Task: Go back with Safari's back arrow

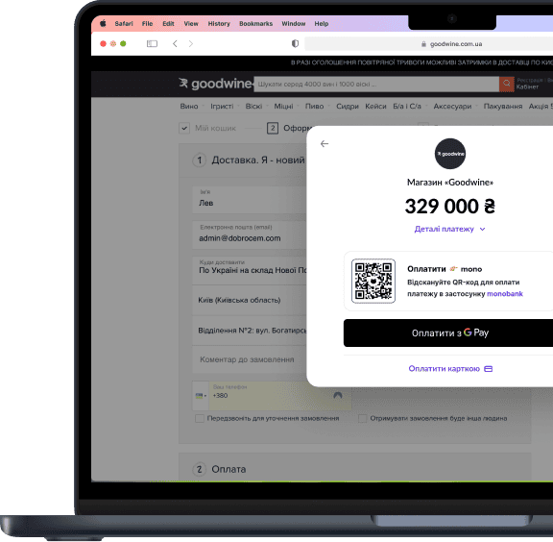Action: 175,44
